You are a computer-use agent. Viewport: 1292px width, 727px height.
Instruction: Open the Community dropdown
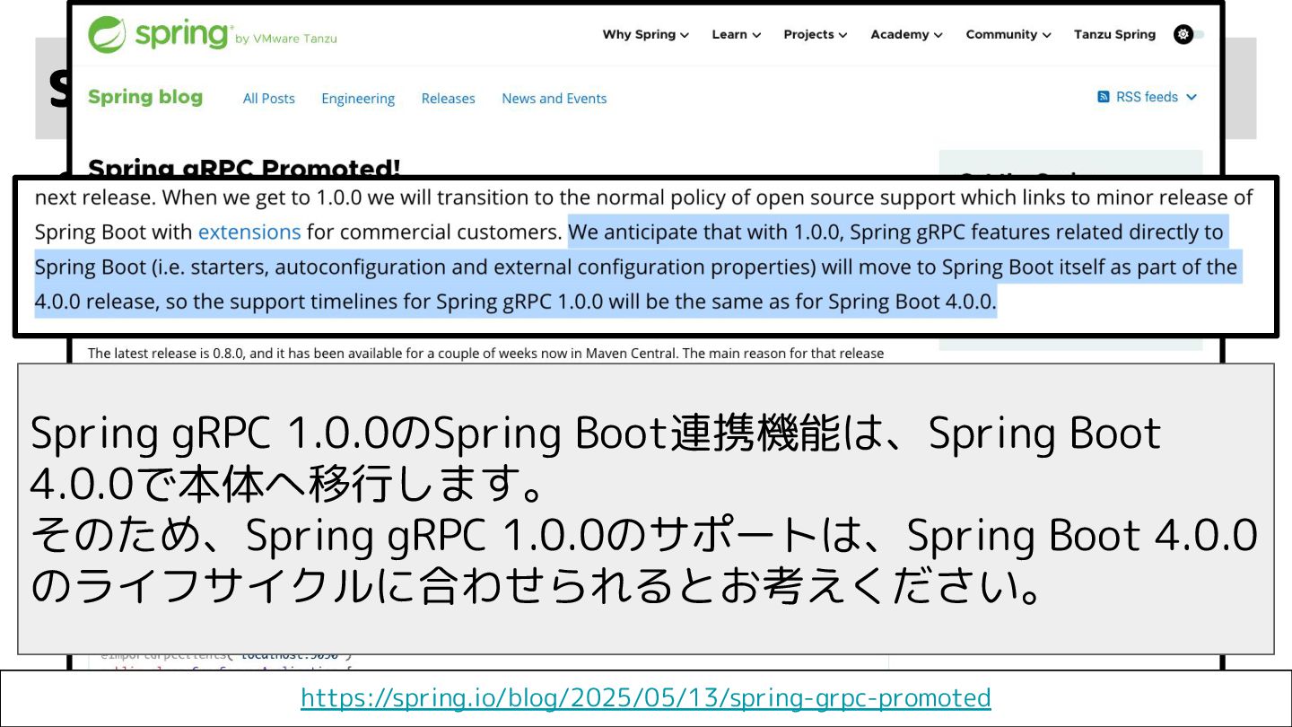pyautogui.click(x=1008, y=34)
